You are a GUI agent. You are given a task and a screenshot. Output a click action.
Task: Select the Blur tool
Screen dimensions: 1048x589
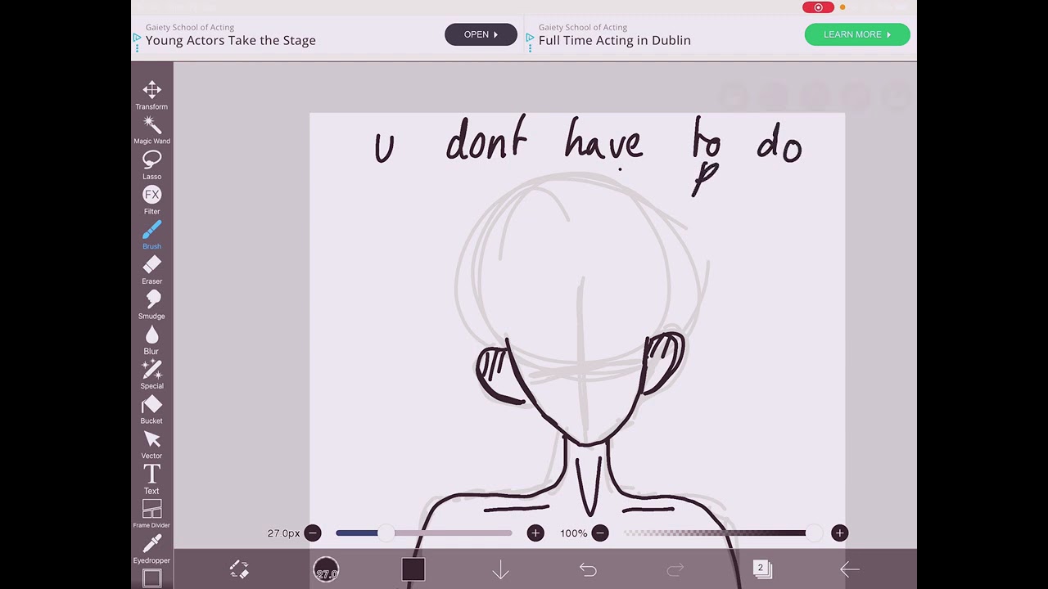[151, 339]
